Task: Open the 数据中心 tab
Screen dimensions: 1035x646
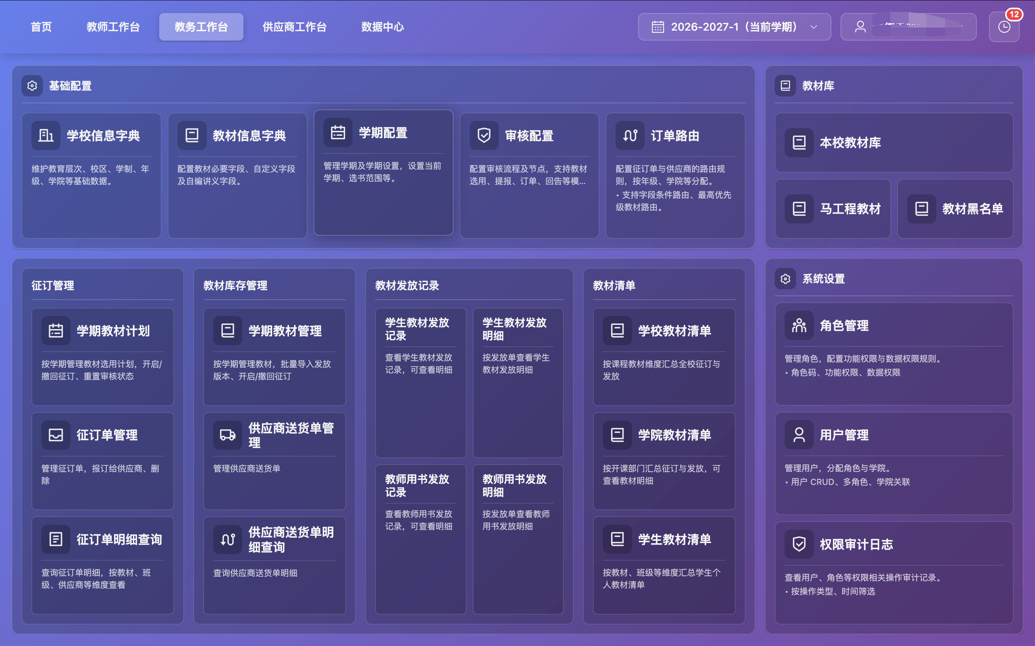Action: [x=382, y=27]
